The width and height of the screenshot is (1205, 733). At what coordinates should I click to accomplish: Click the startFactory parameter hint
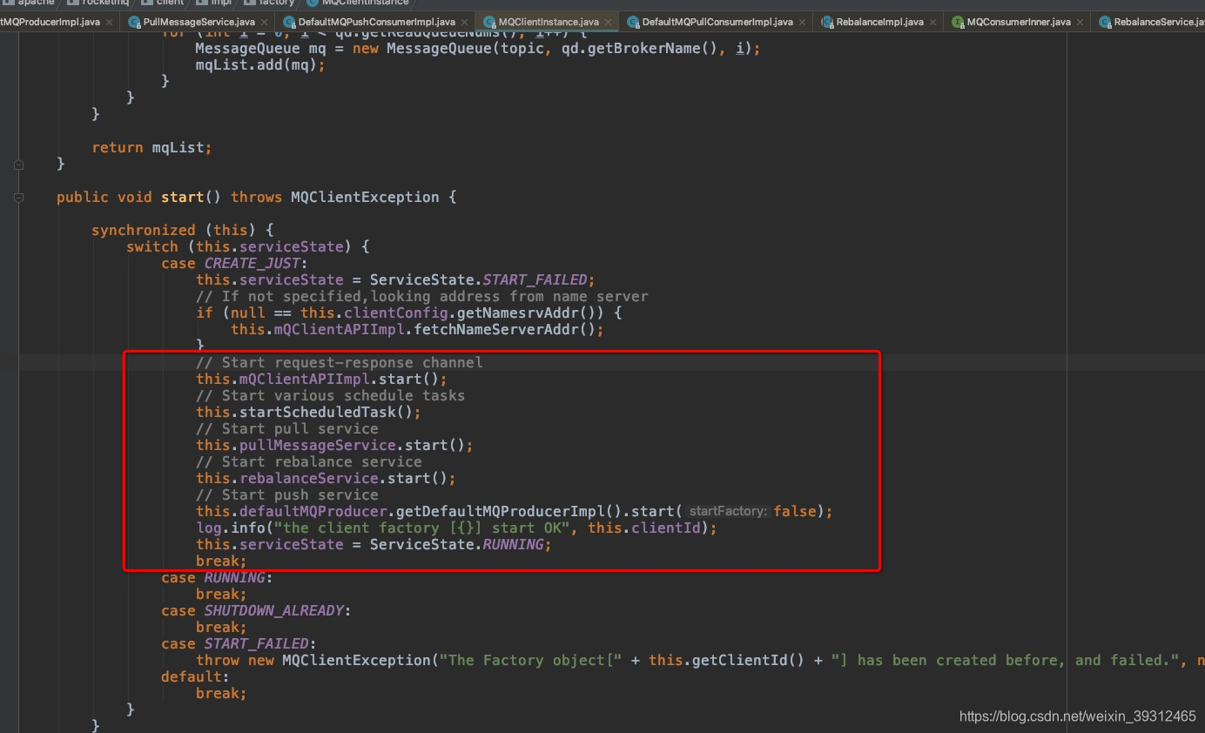pos(729,512)
